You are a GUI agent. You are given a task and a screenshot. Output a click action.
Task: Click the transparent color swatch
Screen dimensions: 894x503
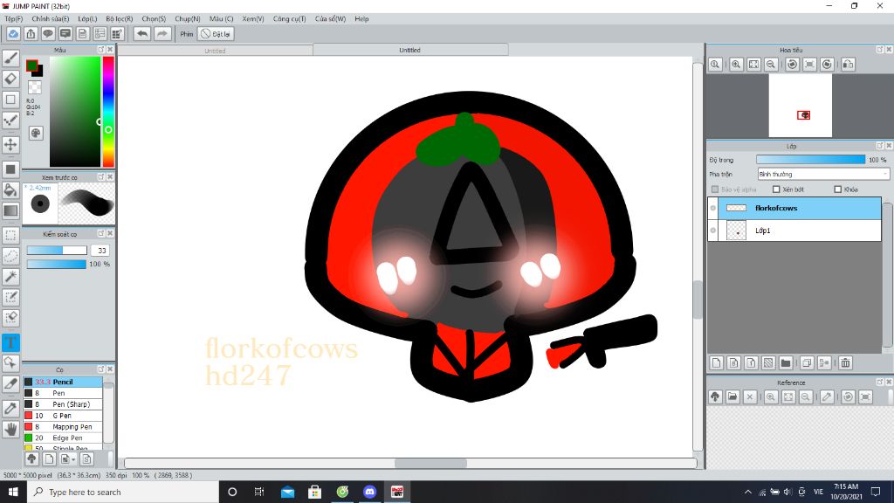[35, 87]
